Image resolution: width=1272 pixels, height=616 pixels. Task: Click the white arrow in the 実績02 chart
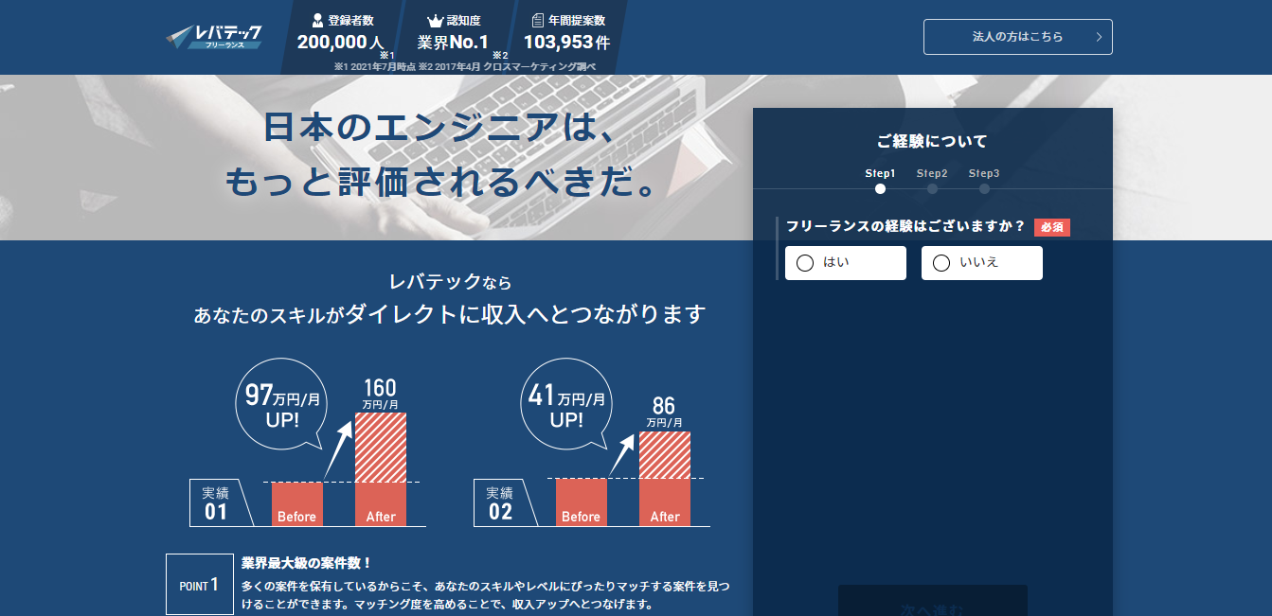[x=621, y=455]
